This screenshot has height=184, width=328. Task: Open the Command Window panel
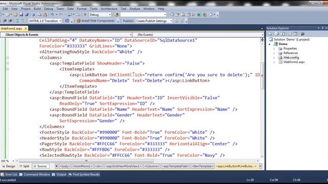34,174
